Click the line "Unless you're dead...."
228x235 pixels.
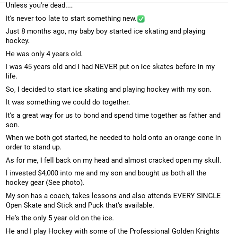(x=39, y=5)
